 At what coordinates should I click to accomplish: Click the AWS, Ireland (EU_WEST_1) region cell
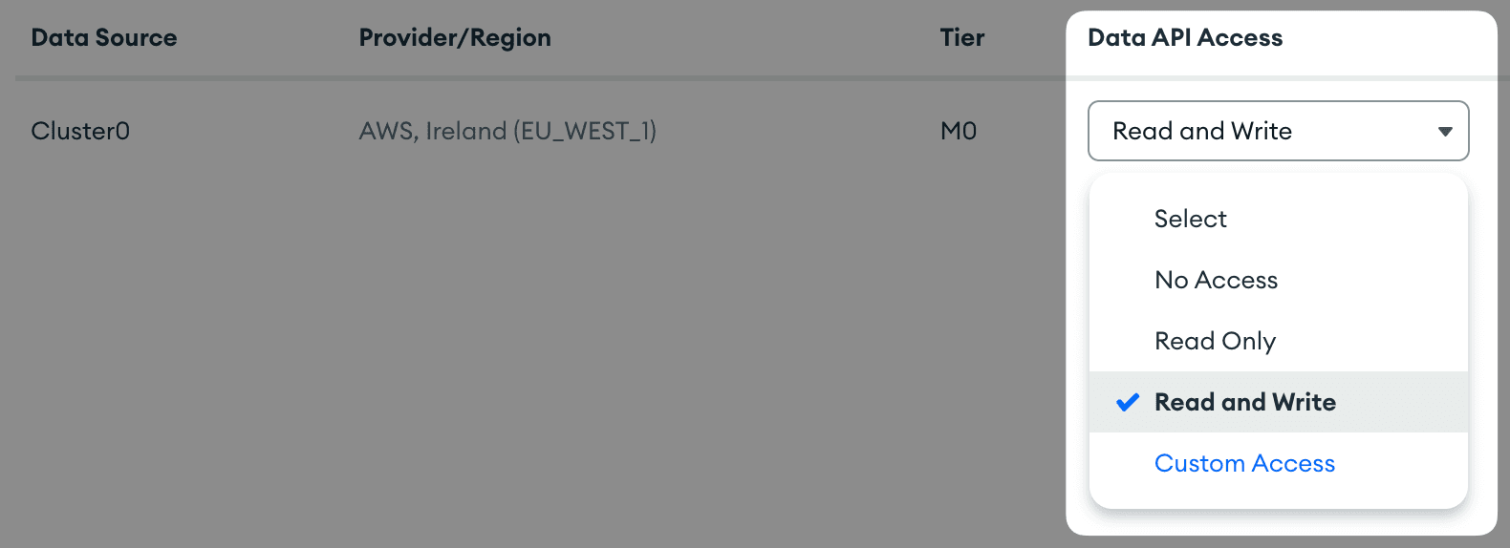(x=507, y=131)
